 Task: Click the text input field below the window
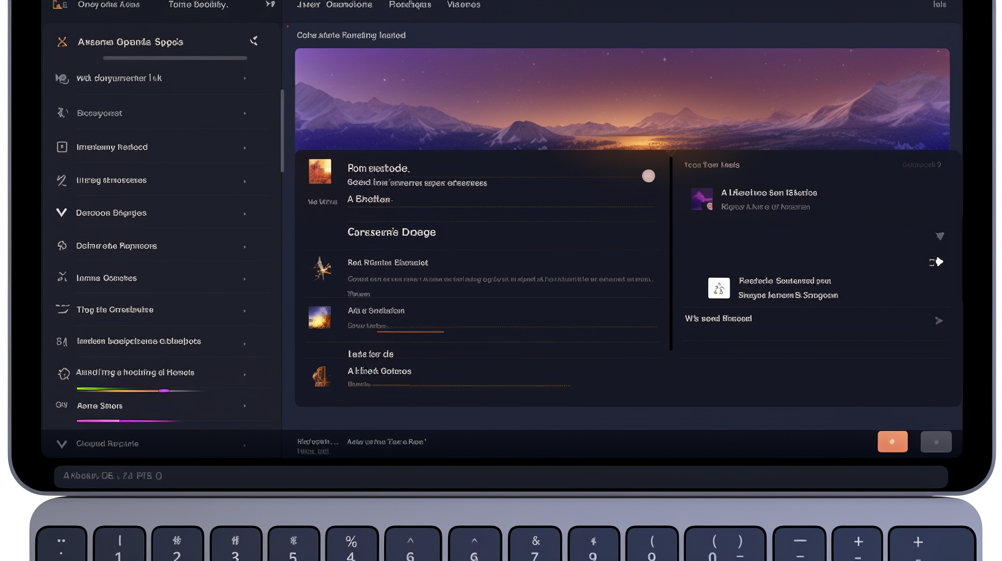tap(500, 476)
